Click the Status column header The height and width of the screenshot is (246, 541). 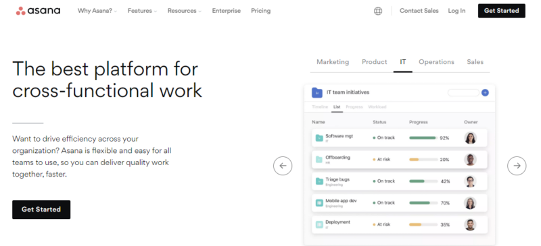click(379, 122)
